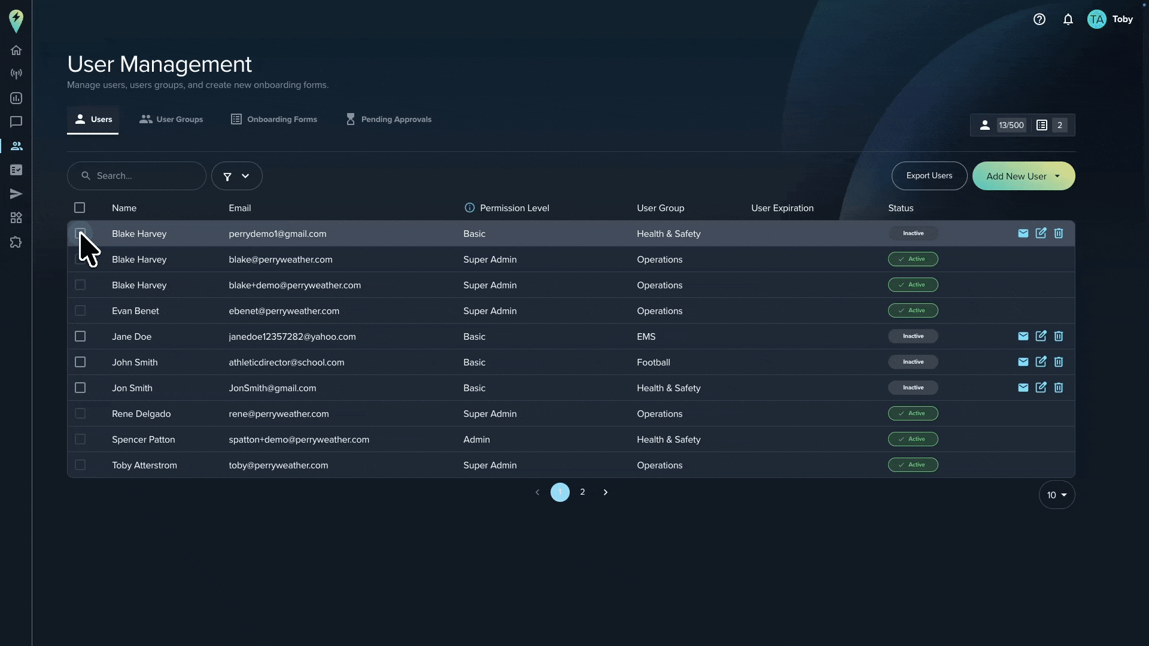This screenshot has width=1149, height=646.
Task: Switch to the Users tab
Action: [93, 120]
